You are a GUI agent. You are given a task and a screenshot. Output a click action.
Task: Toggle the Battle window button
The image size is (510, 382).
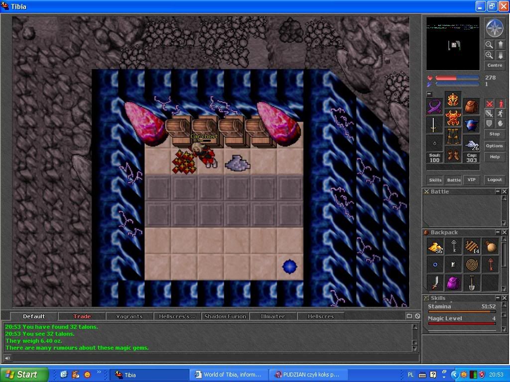454,180
